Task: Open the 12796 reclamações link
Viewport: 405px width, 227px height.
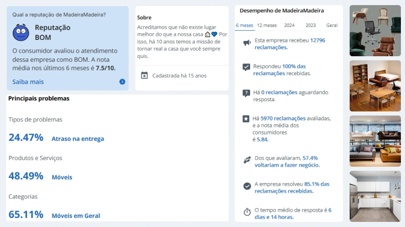Action: pyautogui.click(x=290, y=44)
